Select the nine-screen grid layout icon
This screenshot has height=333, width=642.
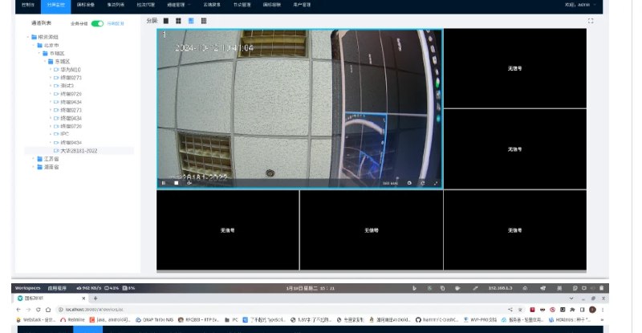(x=204, y=21)
